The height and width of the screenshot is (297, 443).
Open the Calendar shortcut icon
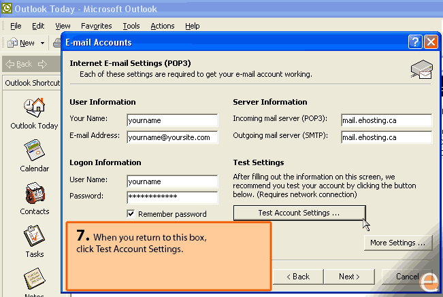pos(33,150)
